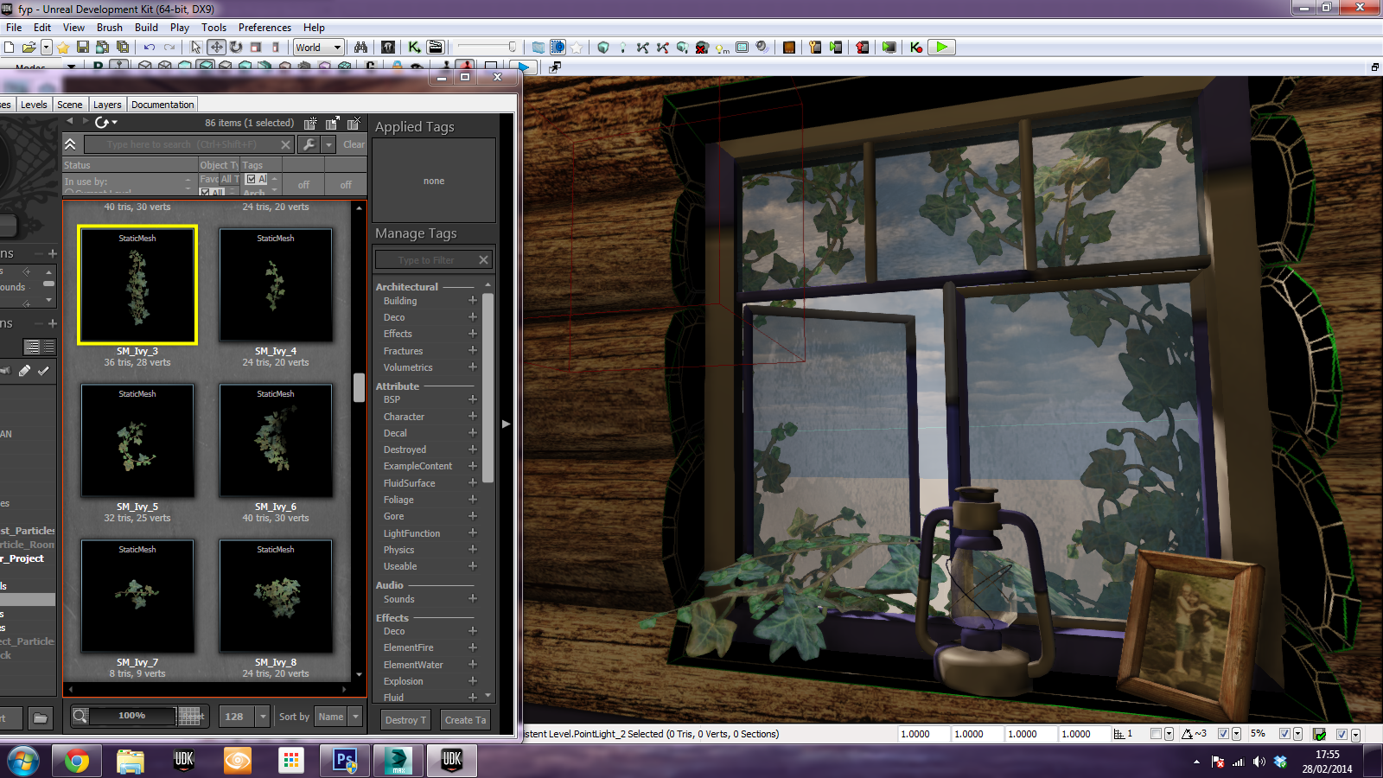Open Google Chrome from the taskbar

[x=76, y=761]
